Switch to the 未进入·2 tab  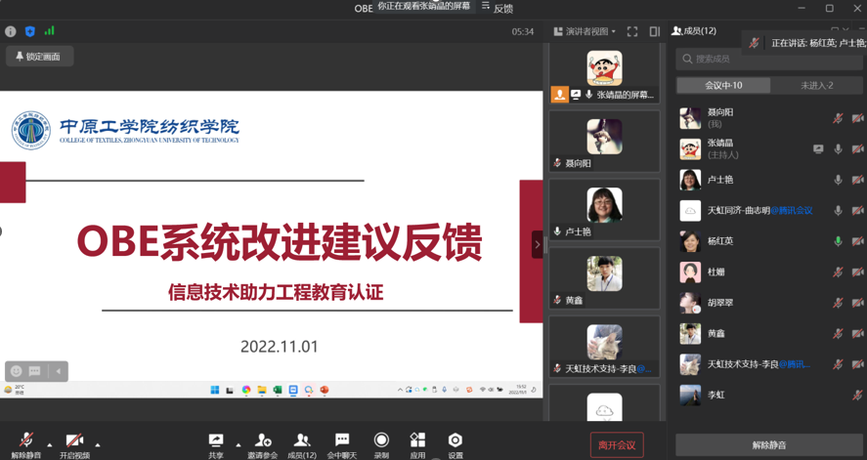coord(816,86)
